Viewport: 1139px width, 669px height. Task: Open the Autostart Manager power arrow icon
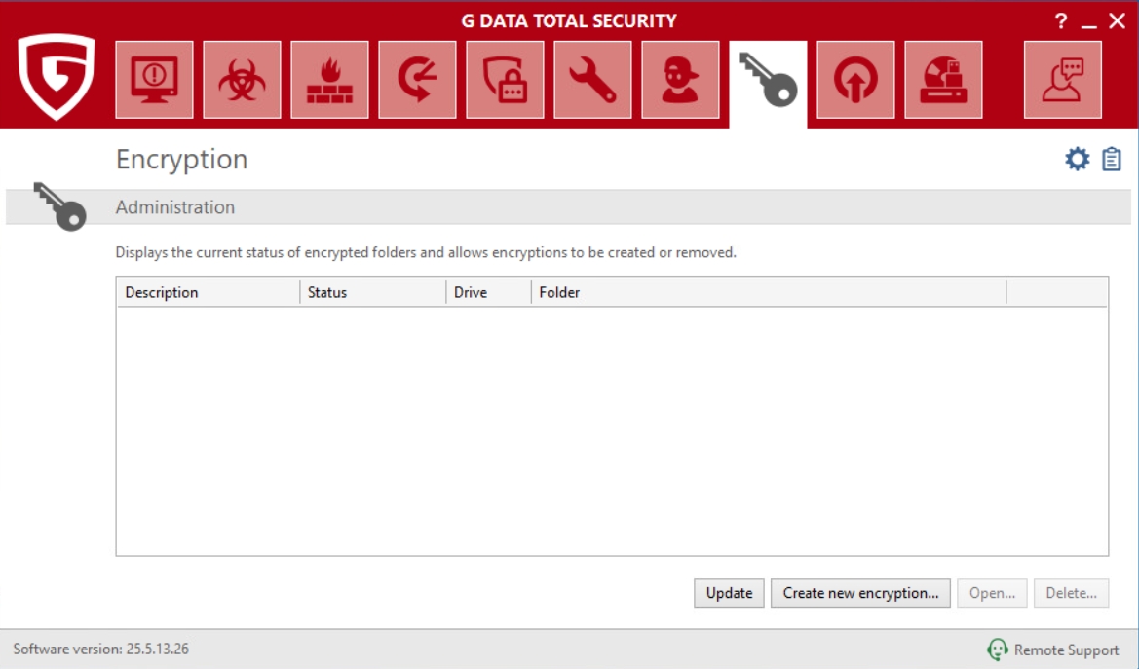coord(855,80)
